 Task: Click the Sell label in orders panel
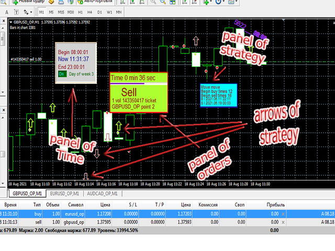(138, 92)
